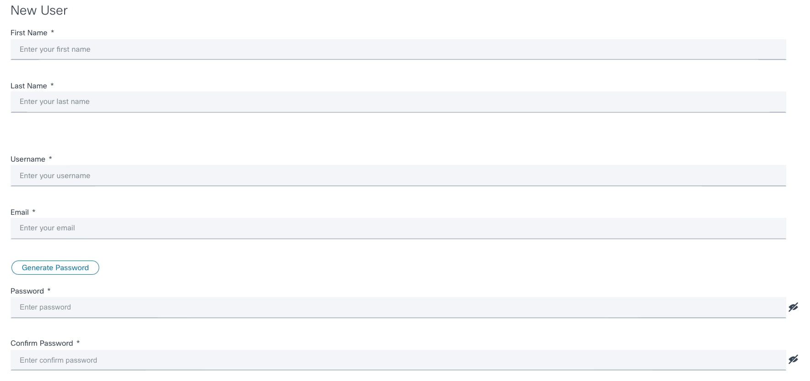The image size is (810, 381).
Task: Show the Password field's hidden text
Action: point(793,307)
